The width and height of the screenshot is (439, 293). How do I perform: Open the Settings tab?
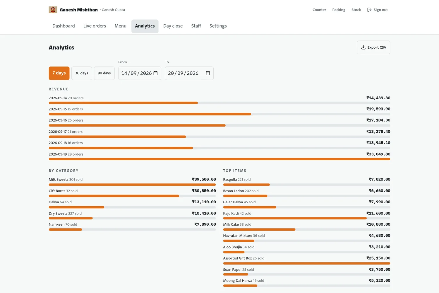tap(218, 26)
